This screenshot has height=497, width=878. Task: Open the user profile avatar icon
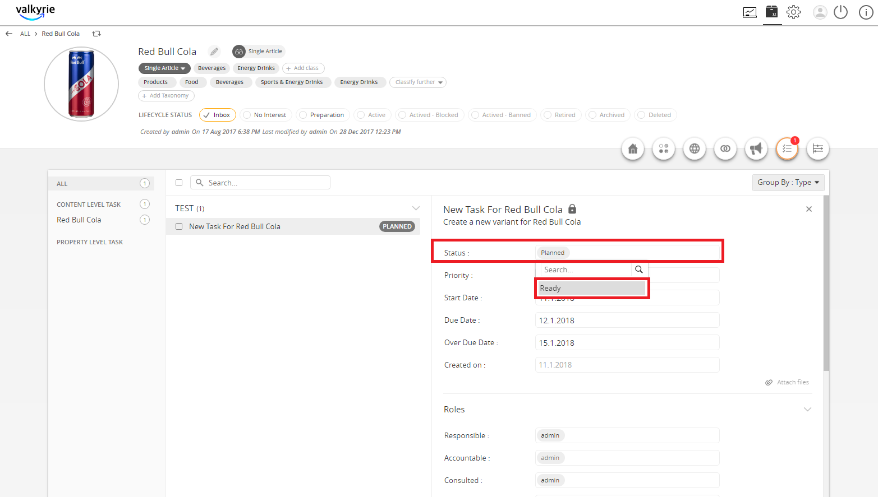click(x=820, y=12)
